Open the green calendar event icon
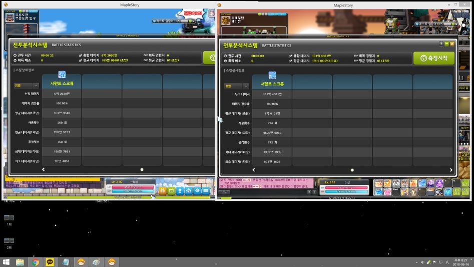 pos(171,191)
